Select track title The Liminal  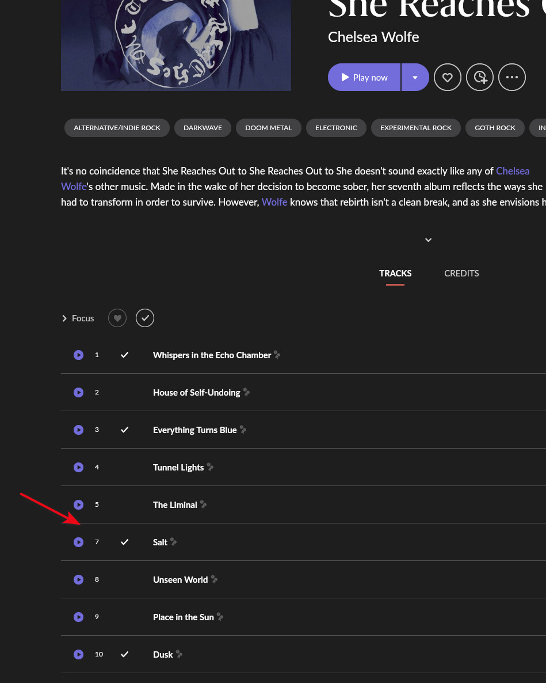tap(175, 505)
